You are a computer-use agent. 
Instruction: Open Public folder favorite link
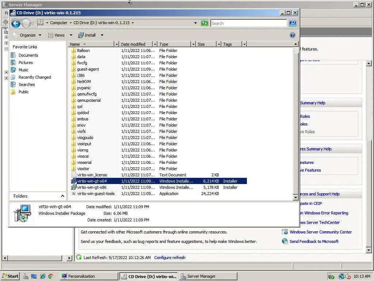click(x=24, y=92)
